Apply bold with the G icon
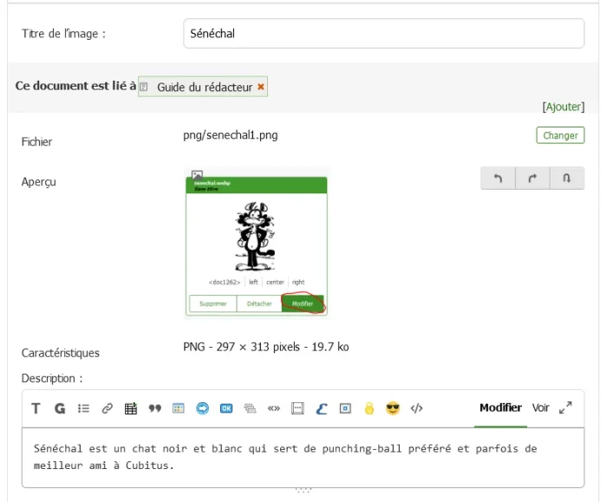607x502 pixels. 60,408
